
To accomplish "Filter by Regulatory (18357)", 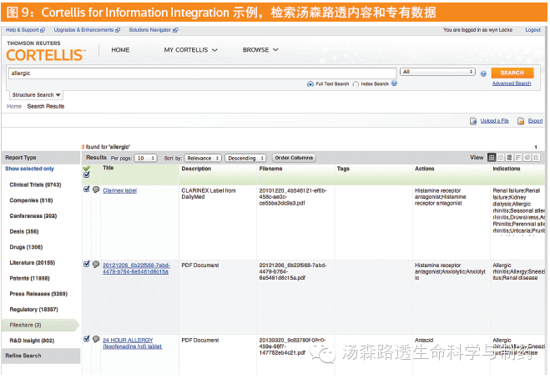I will tap(34, 310).
